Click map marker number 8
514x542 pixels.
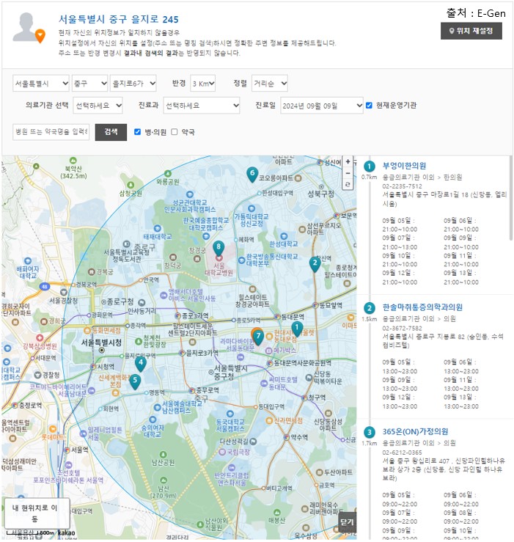(x=218, y=249)
